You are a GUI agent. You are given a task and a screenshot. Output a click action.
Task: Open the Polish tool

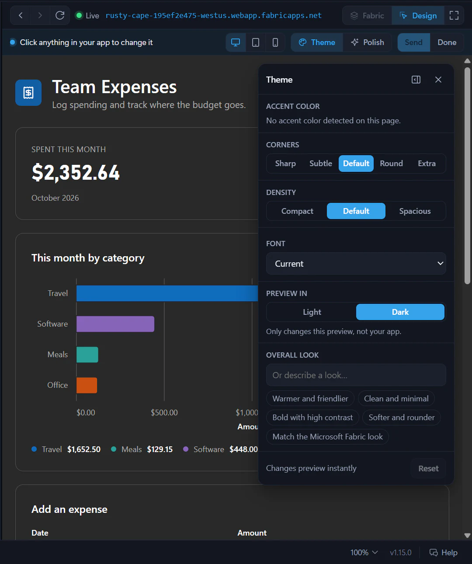367,42
